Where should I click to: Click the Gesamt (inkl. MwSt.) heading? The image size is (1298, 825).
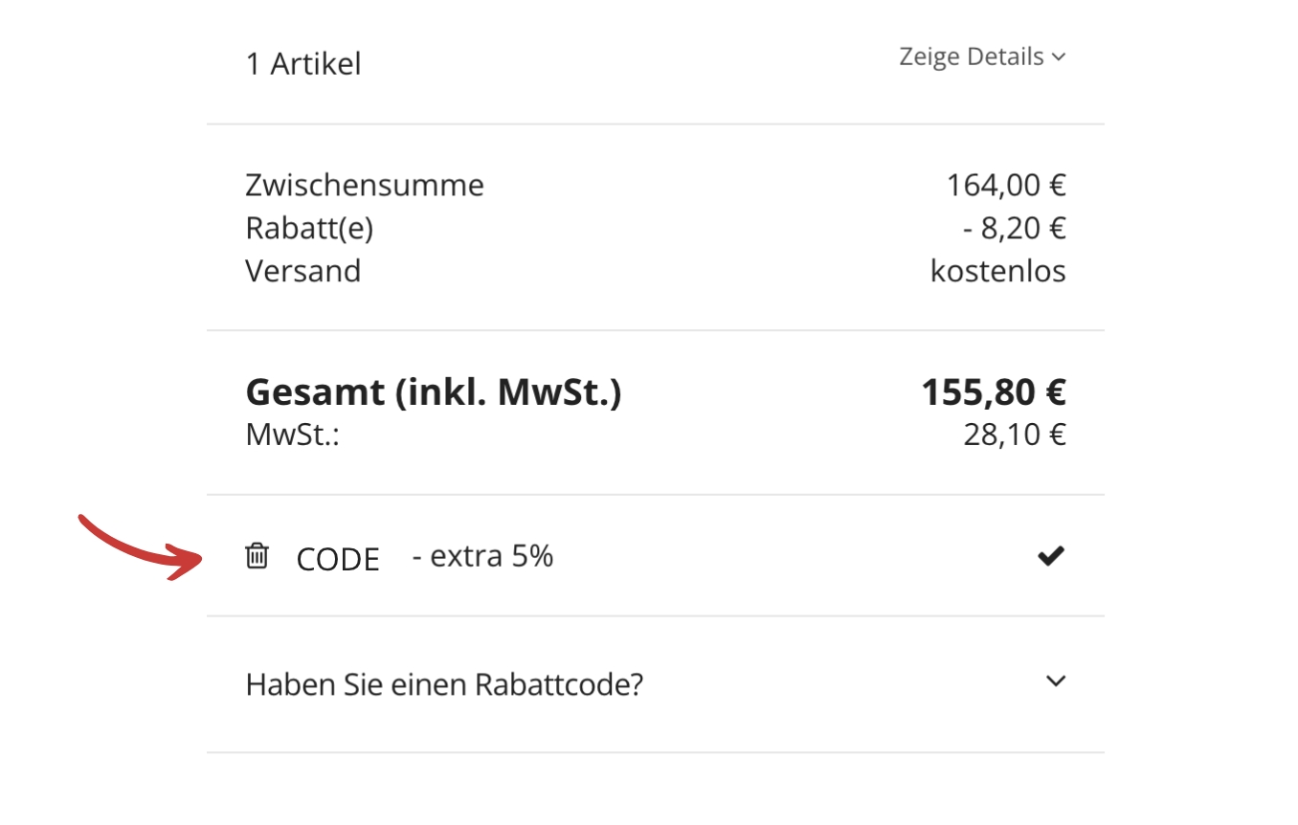[x=434, y=392]
